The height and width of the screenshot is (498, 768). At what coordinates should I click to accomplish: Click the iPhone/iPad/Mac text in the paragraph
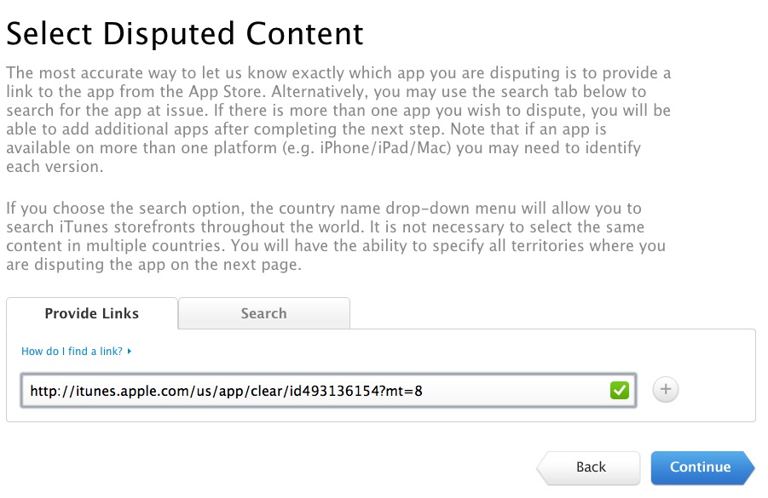[385, 148]
